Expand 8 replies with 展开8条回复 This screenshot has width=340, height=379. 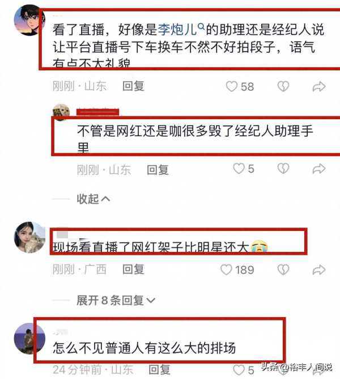tap(116, 301)
